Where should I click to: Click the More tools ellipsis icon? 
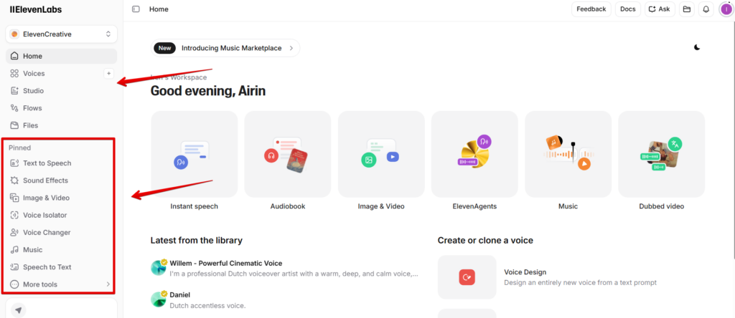(14, 284)
